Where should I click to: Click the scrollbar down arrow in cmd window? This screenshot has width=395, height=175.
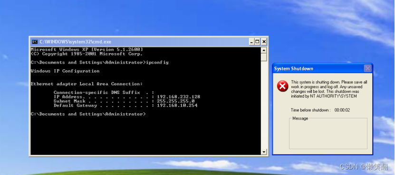pyautogui.click(x=264, y=152)
